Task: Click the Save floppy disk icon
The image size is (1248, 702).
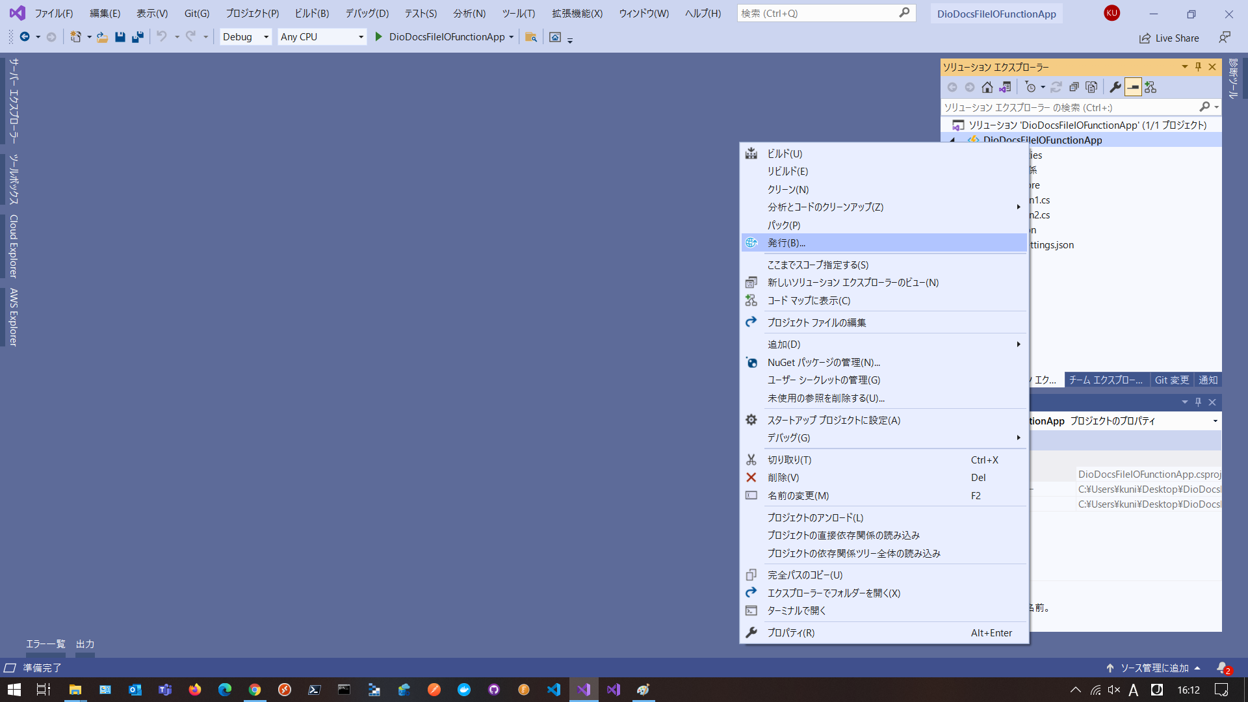Action: pos(120,37)
